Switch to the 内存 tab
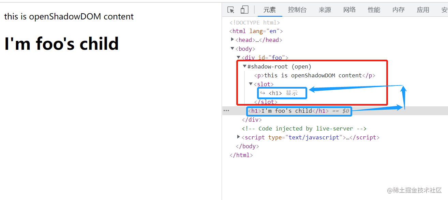Screen dimensions: 448x200 [399, 10]
